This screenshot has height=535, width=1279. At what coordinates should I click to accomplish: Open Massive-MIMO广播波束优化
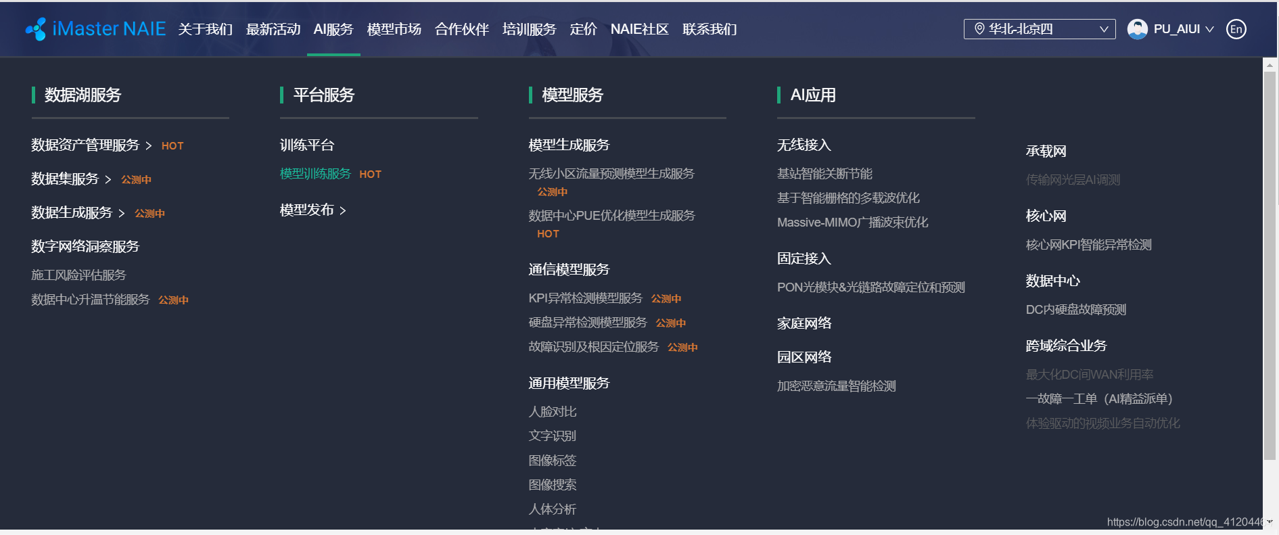(x=852, y=223)
